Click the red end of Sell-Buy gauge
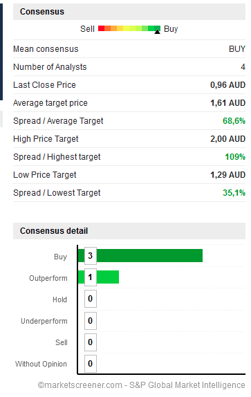Image resolution: width=251 pixels, height=397 pixels. [101, 28]
